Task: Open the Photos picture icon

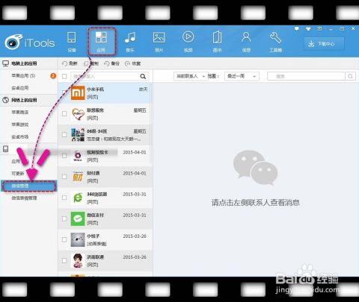Action: coord(159,37)
